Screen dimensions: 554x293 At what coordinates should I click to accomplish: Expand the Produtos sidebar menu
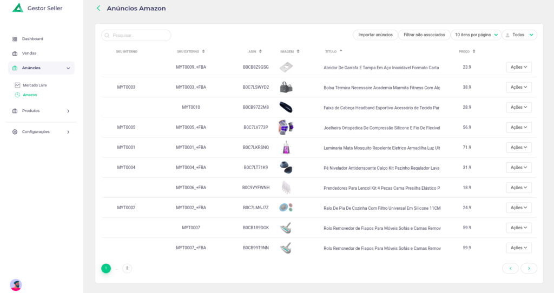click(68, 111)
